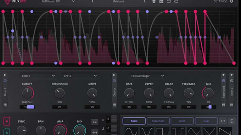
Task: Click the Chorus Rate knob
Action: click(129, 93)
